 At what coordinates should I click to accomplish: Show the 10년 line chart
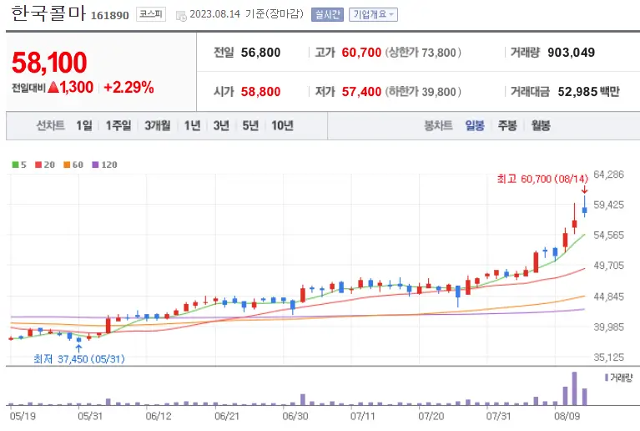coord(282,125)
